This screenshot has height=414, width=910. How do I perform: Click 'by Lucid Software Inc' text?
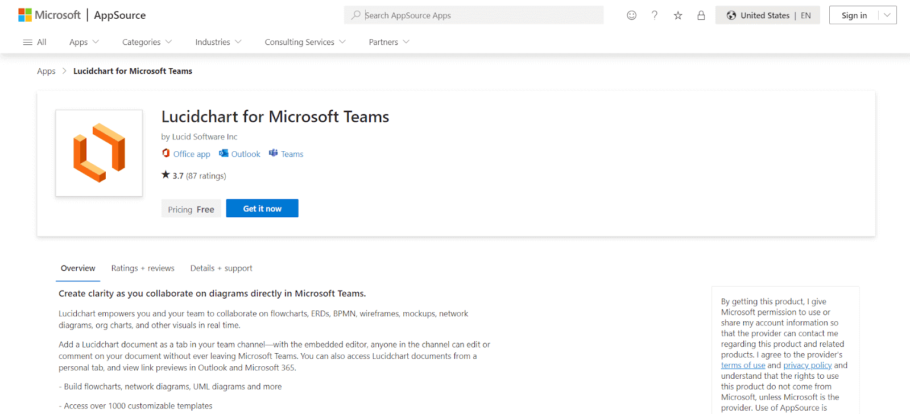(199, 137)
